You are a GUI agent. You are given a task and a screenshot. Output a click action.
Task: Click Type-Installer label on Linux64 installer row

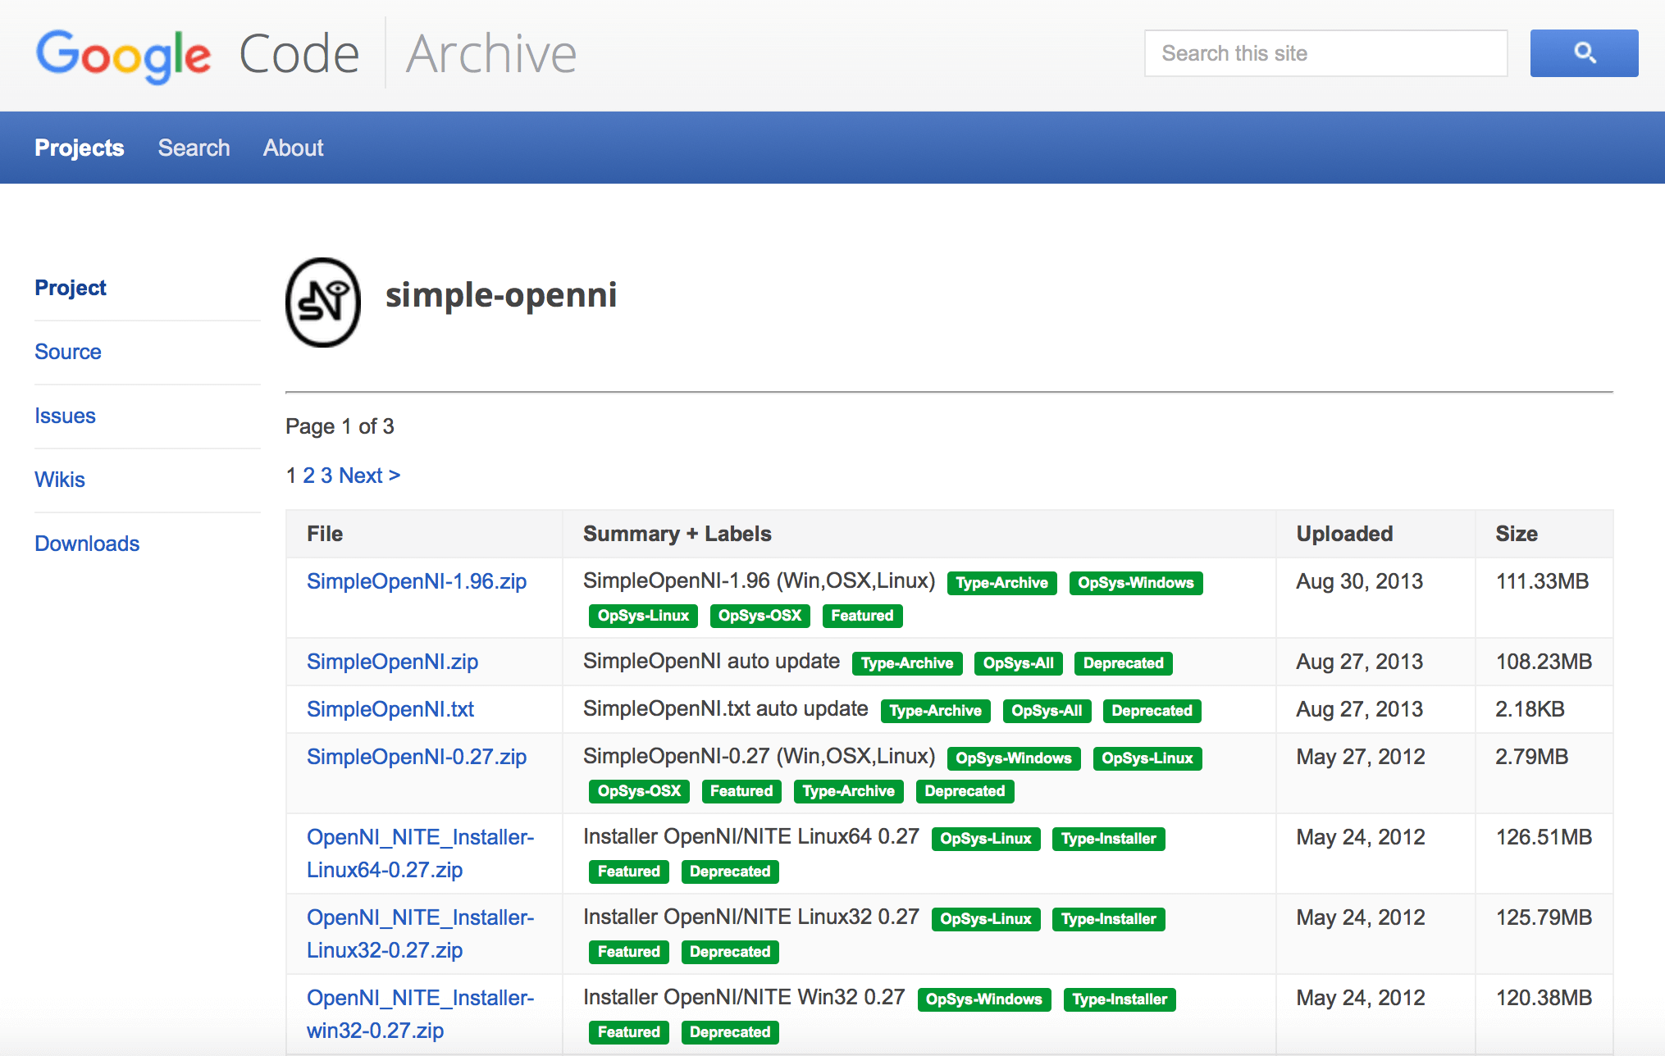[1108, 839]
